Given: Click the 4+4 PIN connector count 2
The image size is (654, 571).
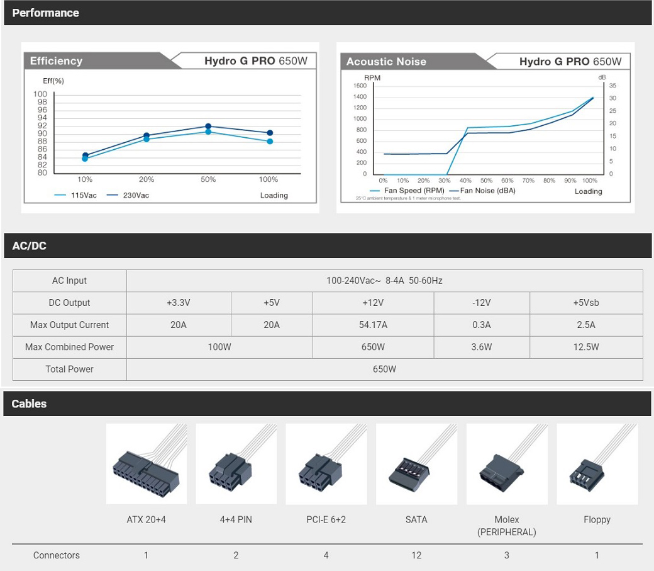Looking at the screenshot, I should point(236,555).
